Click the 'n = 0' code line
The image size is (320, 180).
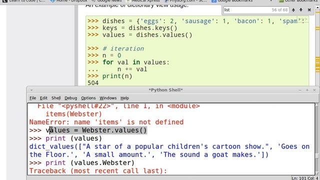[112, 55]
